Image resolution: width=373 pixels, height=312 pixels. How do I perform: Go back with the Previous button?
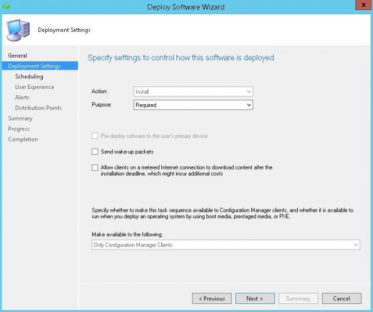click(x=212, y=298)
